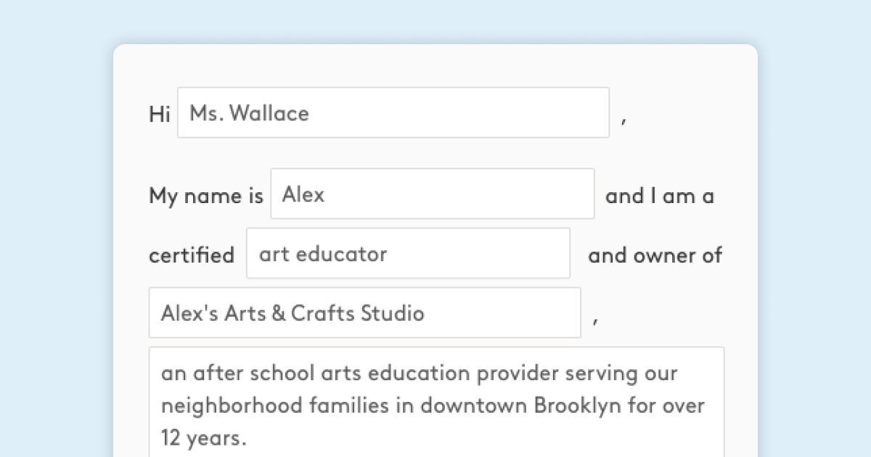Select the name input showing Alex
The width and height of the screenshot is (871, 457).
(432, 194)
